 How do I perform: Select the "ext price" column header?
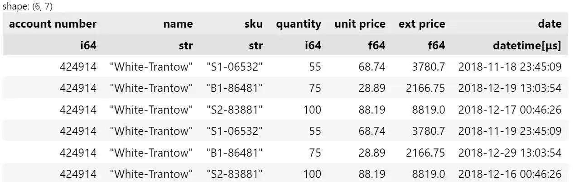pyautogui.click(x=422, y=24)
